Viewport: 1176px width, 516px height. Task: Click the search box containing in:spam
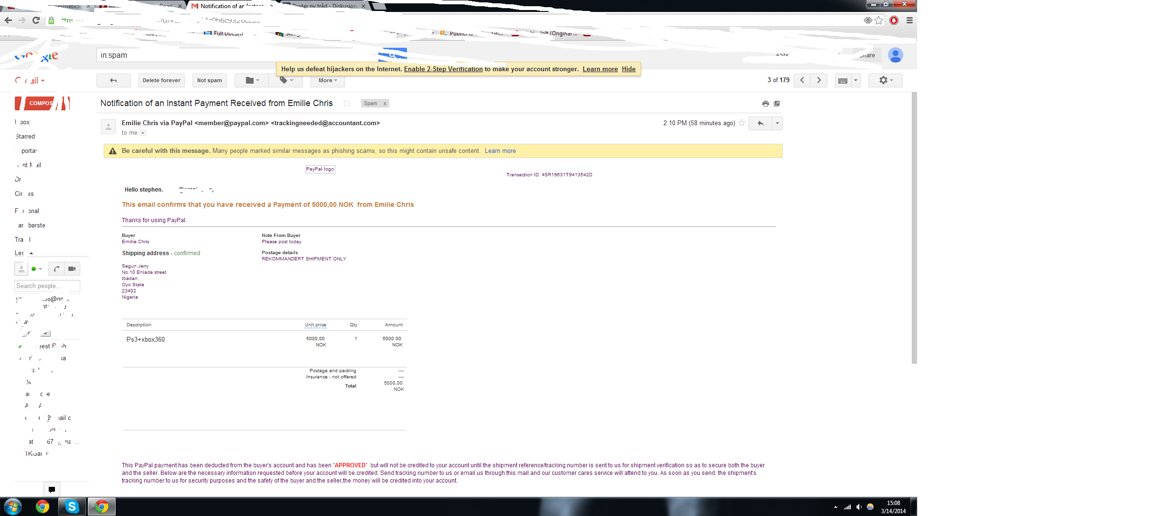(237, 55)
